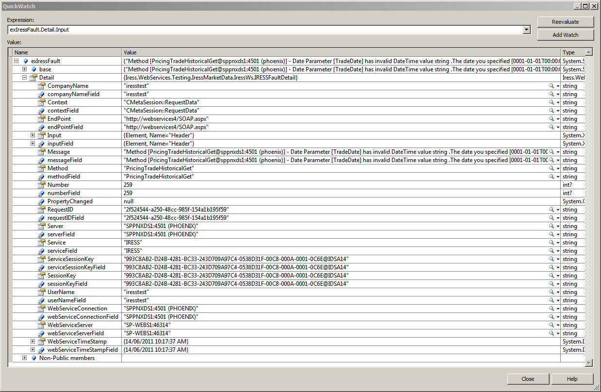Open text visualizer magnifier for WebServiceConnection row
Screen dimensions: 601x392
552,309
